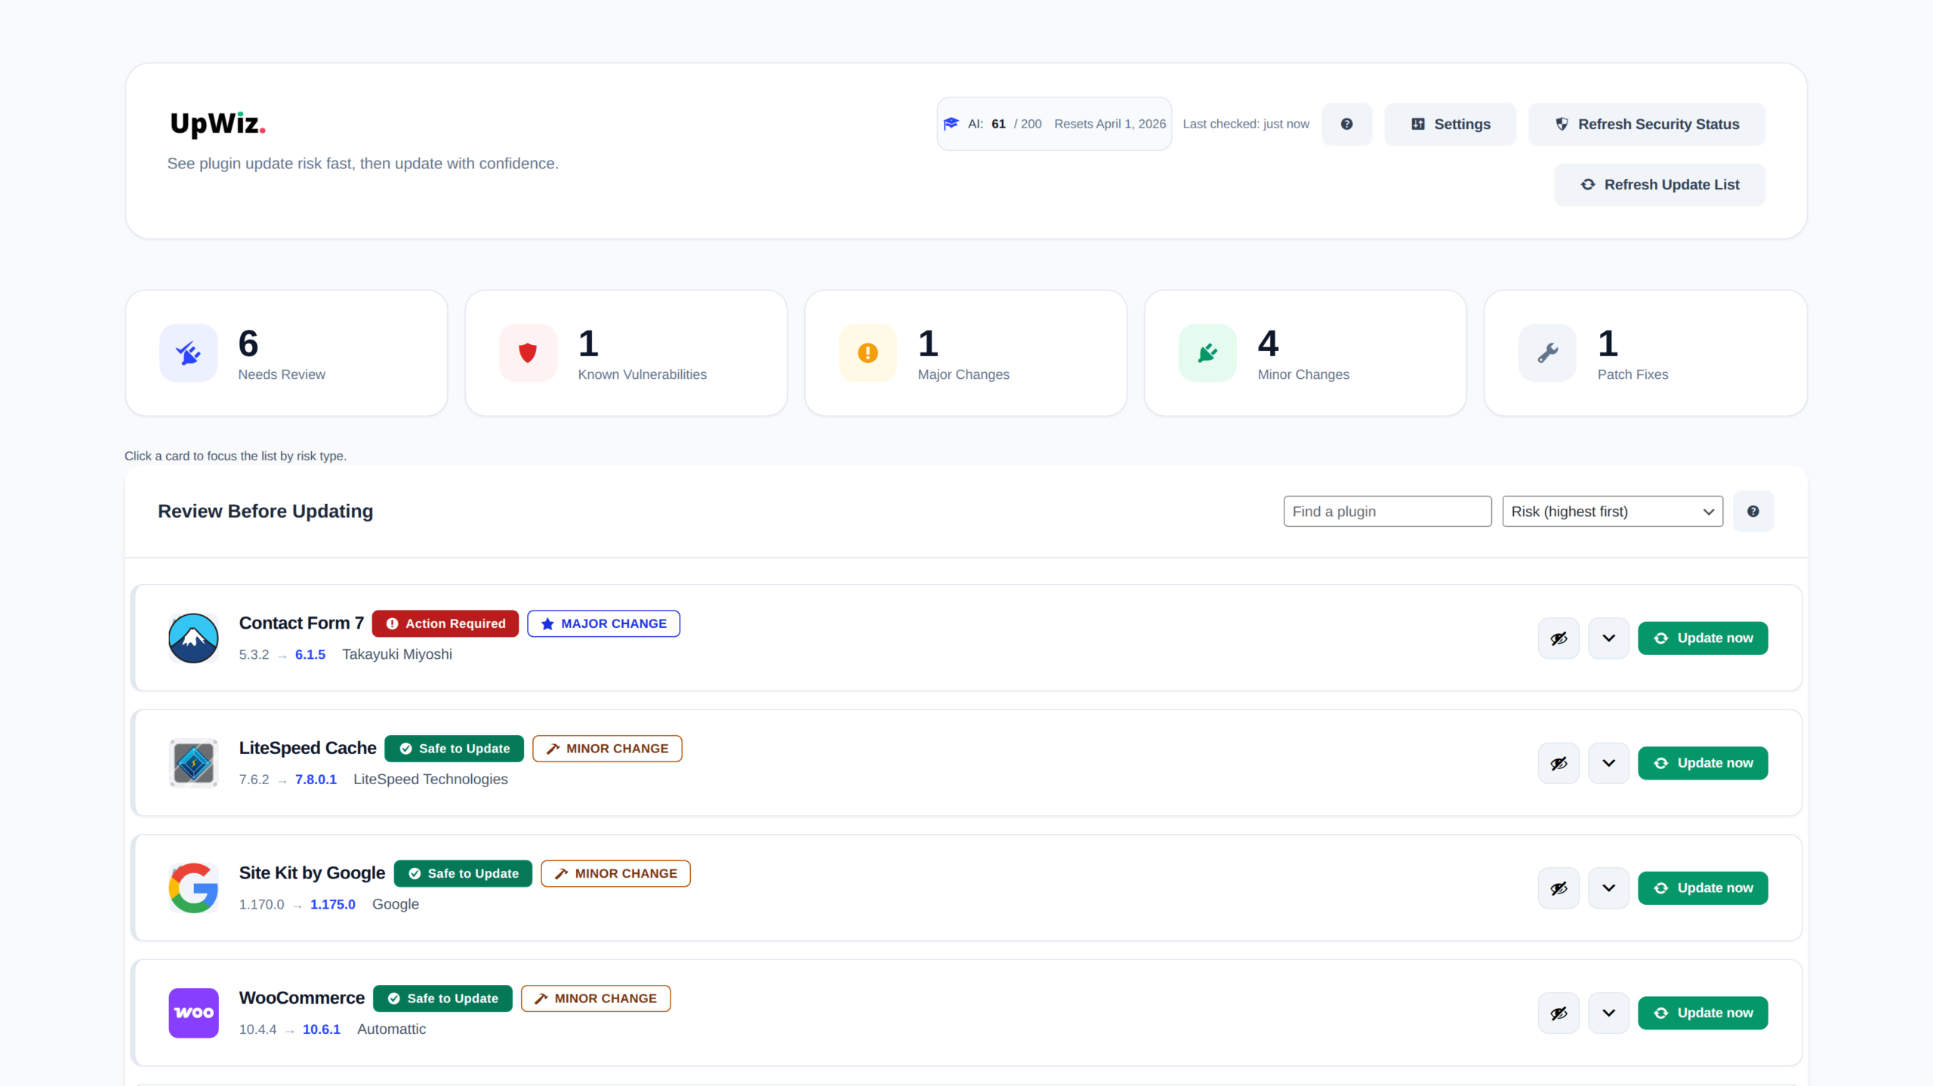This screenshot has height=1086, width=1933.
Task: Click the red shield vulnerabilities icon
Action: [528, 352]
